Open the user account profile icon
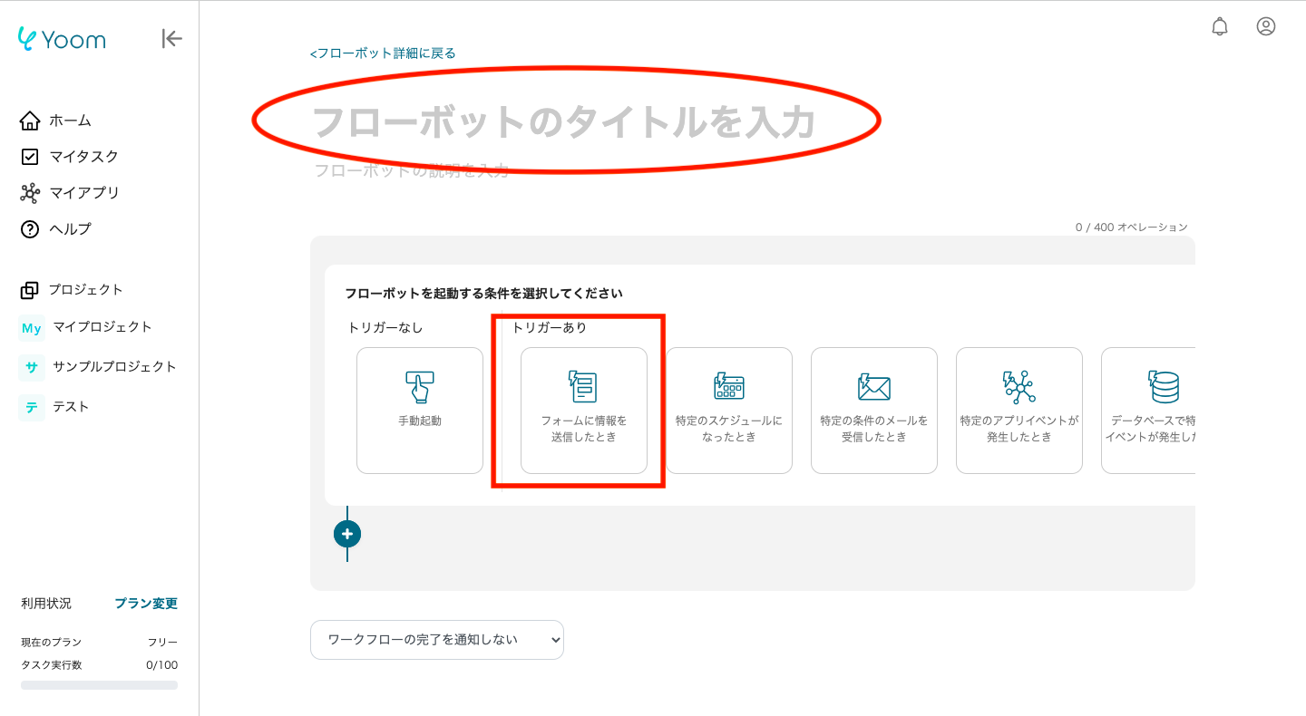Image resolution: width=1306 pixels, height=716 pixels. coord(1266,26)
